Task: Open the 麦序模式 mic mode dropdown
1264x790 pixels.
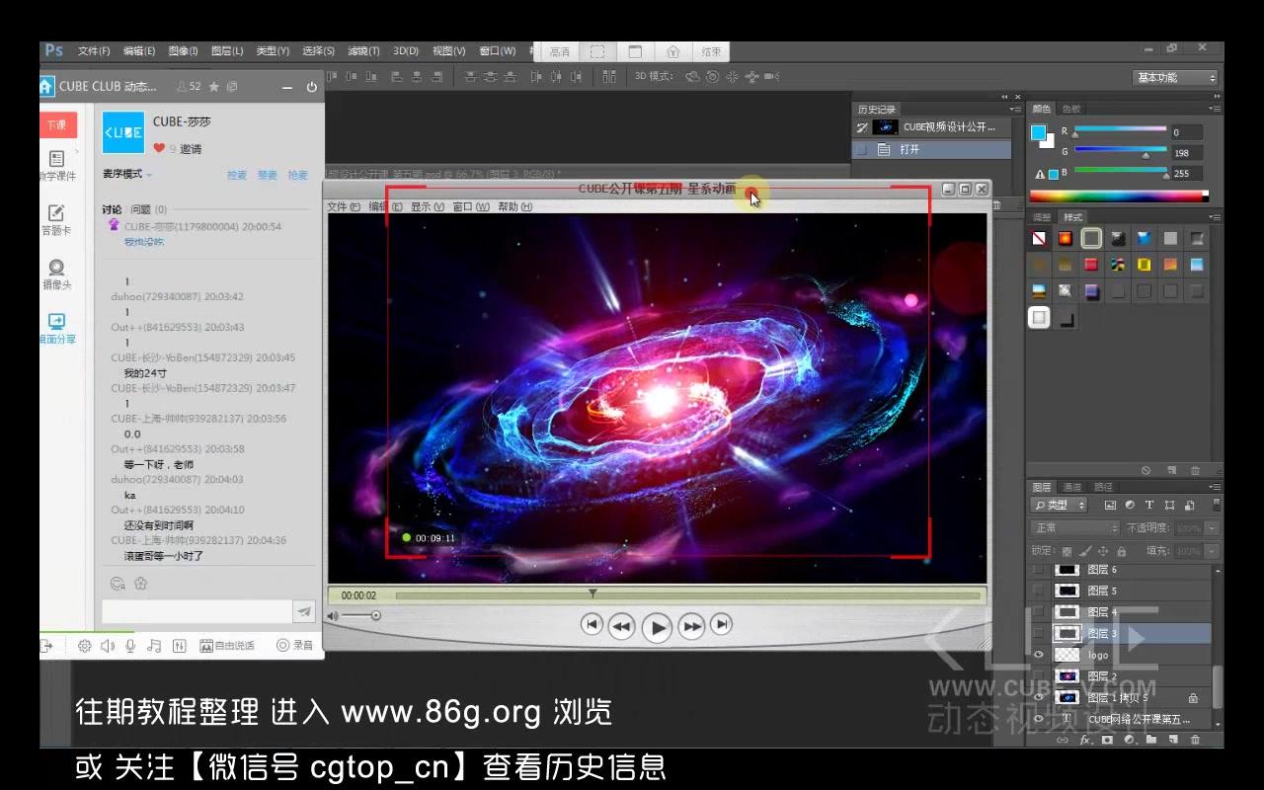Action: tap(127, 175)
